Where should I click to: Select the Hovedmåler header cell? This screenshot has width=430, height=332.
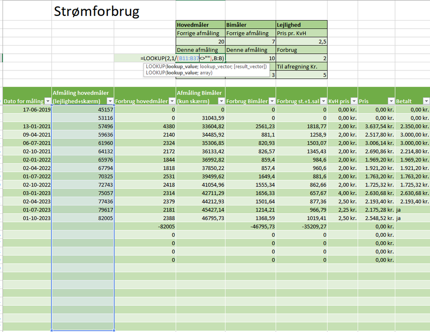(x=201, y=24)
